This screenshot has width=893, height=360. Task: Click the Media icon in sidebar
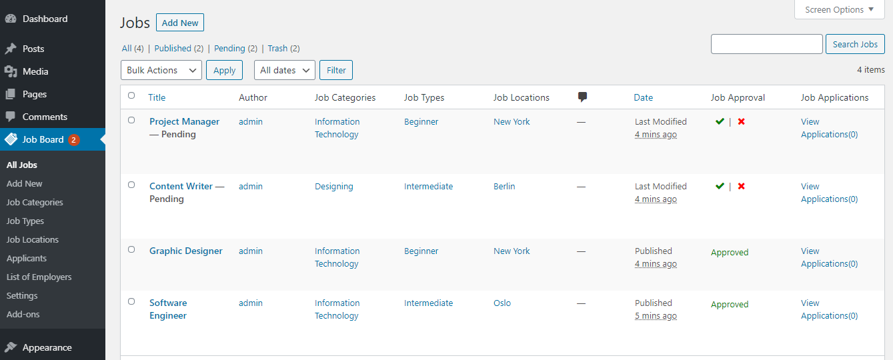click(11, 71)
